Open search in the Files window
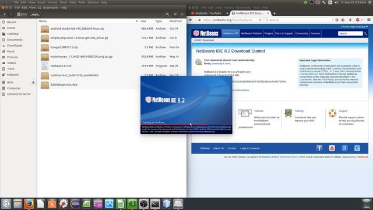 [x=167, y=14]
